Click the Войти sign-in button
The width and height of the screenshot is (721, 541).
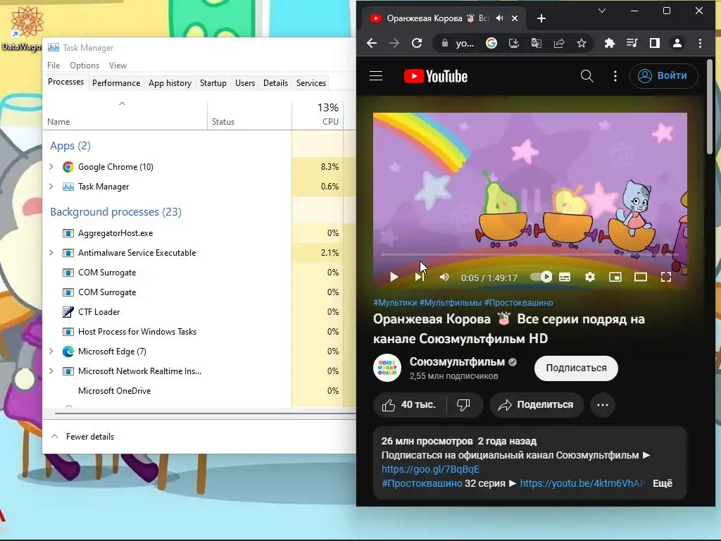[x=663, y=76]
